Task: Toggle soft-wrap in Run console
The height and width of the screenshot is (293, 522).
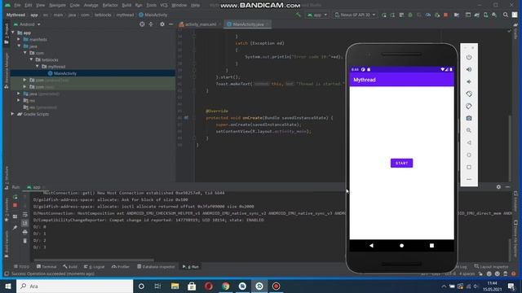Action: coord(24,215)
